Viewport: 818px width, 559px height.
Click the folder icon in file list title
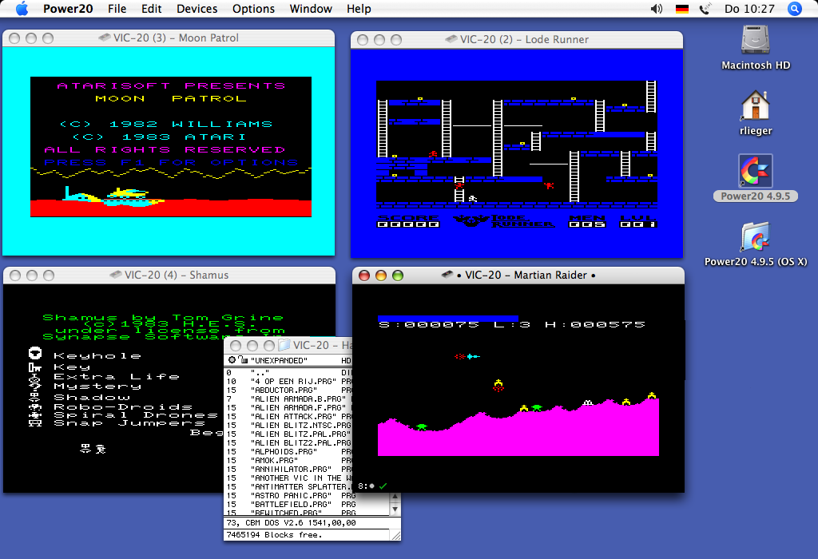[284, 345]
